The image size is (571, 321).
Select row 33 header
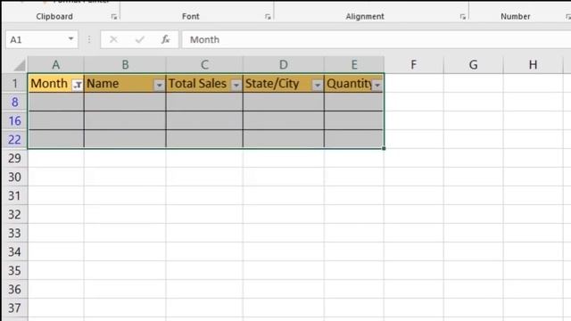(x=14, y=233)
